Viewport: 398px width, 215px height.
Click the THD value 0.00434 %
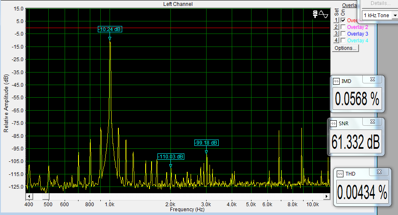[362, 192]
